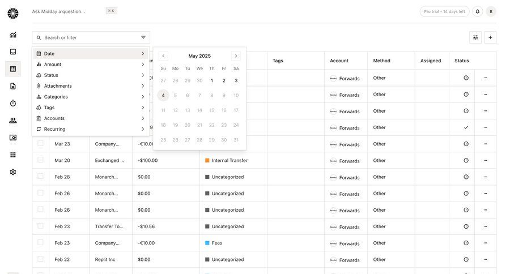
Task: Open the invoices document icon in sidebar
Action: [13, 86]
